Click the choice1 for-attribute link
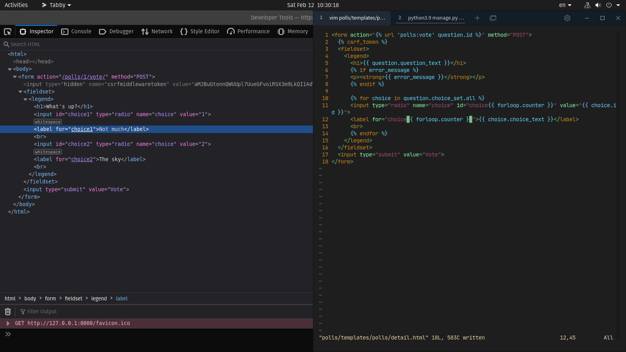Image resolution: width=626 pixels, height=352 pixels. 82,129
